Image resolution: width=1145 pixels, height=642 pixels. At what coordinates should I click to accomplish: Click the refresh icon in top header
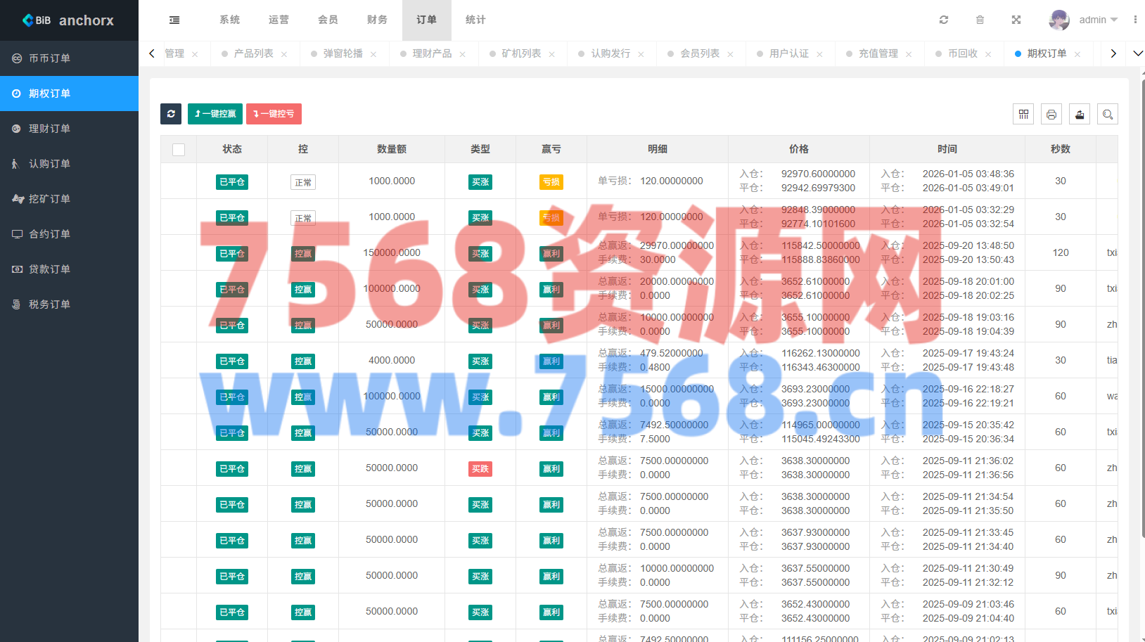[x=944, y=20]
